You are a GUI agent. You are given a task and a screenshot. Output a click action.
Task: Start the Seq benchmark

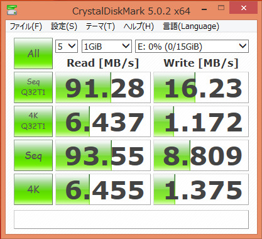(x=33, y=155)
